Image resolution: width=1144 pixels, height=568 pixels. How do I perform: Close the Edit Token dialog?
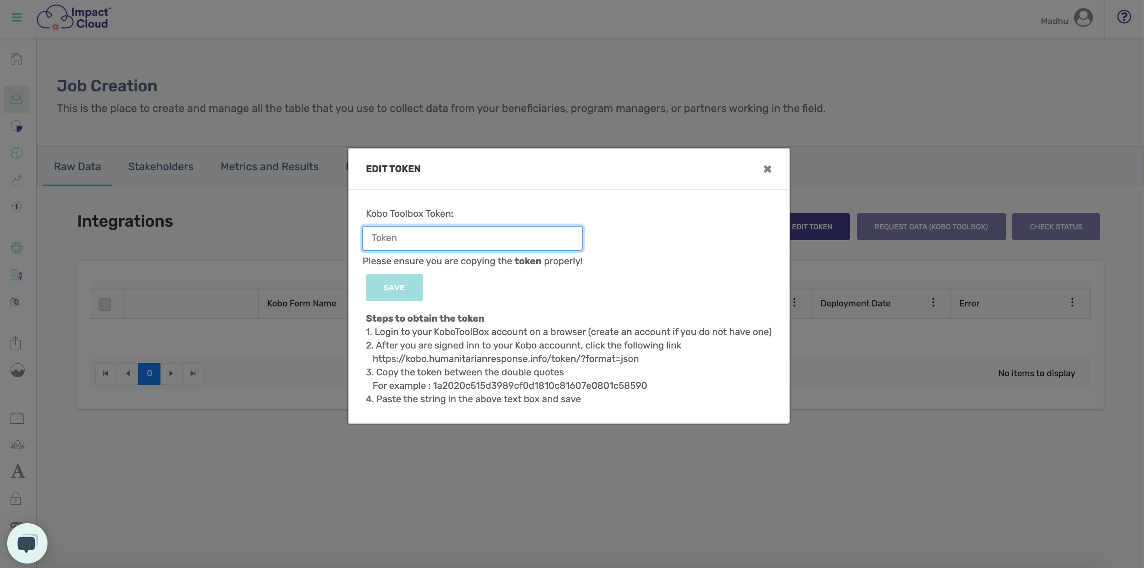pos(767,169)
